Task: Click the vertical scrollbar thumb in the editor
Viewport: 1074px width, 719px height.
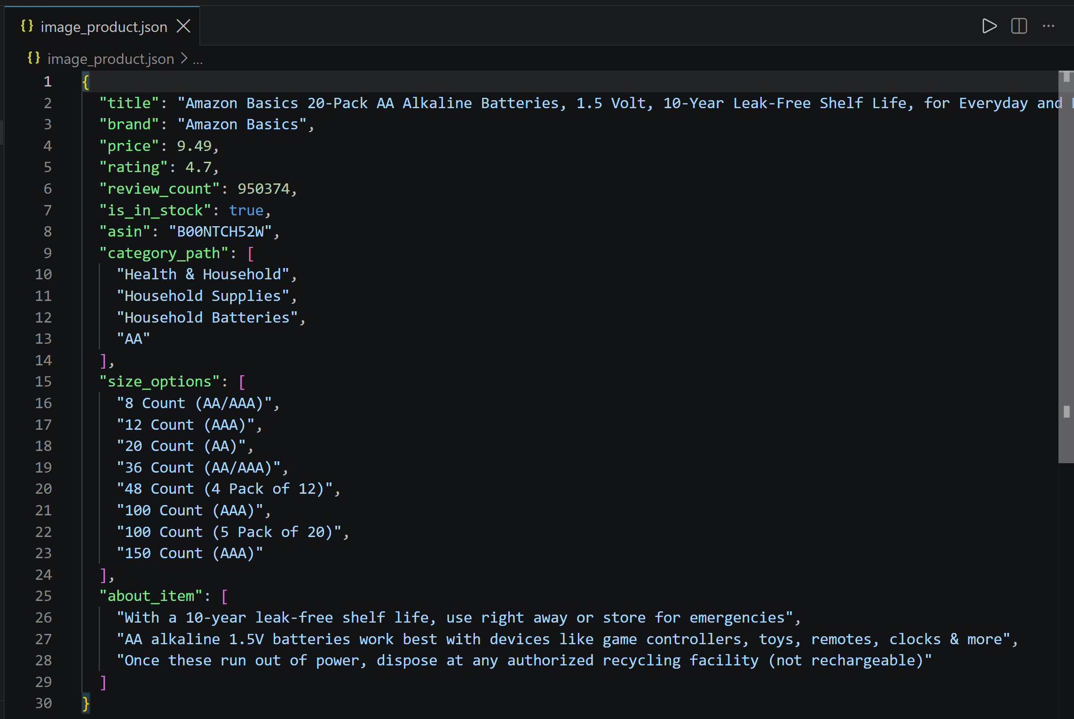Action: coord(1066,267)
